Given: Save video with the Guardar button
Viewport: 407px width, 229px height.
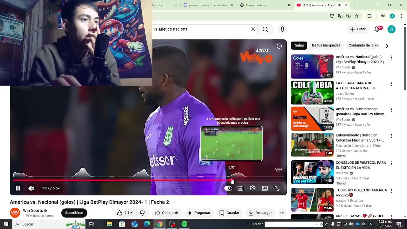Looking at the screenshot, I should point(229,213).
